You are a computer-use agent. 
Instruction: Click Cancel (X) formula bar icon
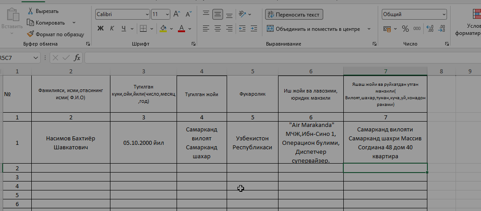(55, 58)
